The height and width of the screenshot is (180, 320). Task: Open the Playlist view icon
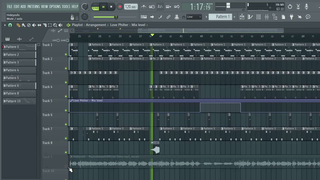click(242, 17)
